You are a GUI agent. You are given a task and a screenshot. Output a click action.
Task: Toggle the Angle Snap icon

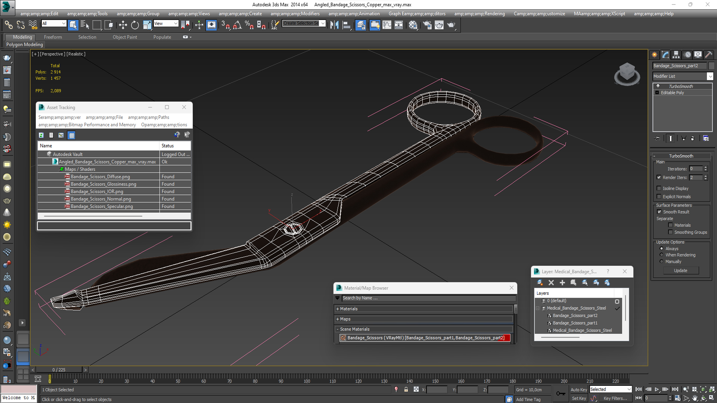click(x=238, y=25)
